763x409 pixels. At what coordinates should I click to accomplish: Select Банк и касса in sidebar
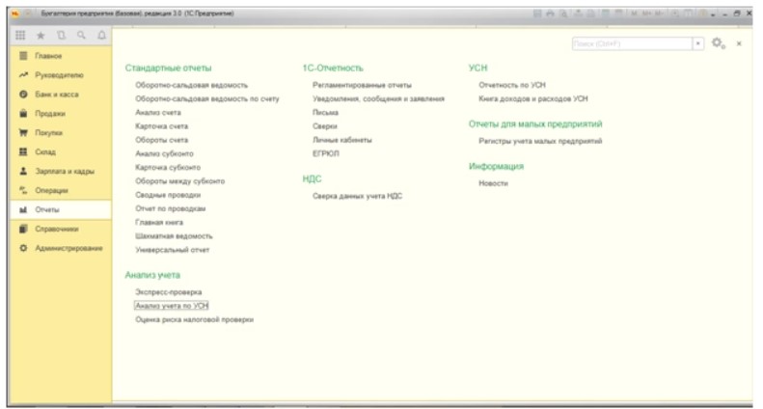coord(57,95)
